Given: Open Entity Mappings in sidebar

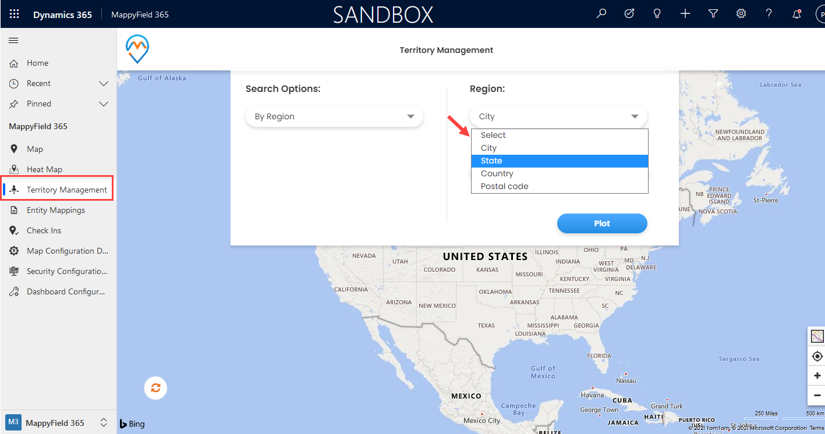Looking at the screenshot, I should click(58, 210).
